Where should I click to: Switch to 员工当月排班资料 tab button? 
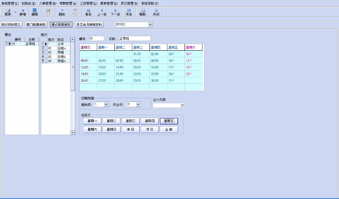(89, 24)
